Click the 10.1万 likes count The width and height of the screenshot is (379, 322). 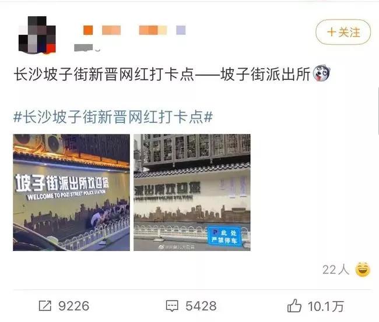325,306
